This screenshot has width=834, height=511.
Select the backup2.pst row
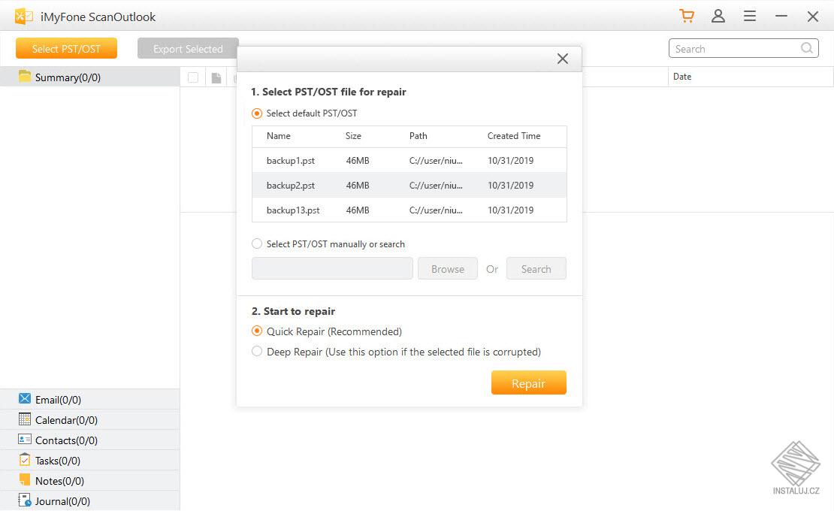(x=409, y=185)
